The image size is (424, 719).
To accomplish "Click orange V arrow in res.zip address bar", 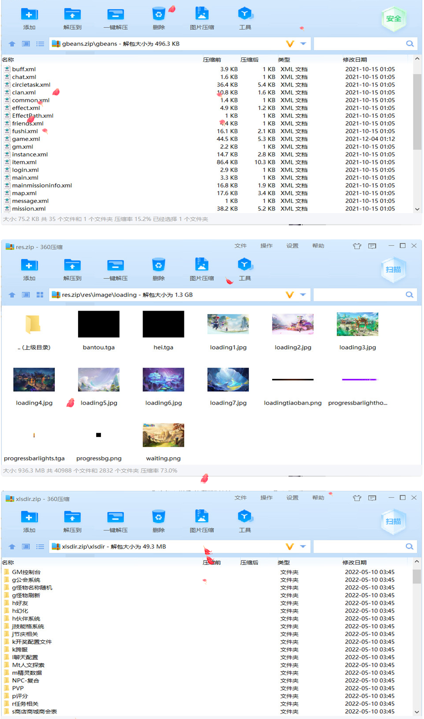I will pyautogui.click(x=290, y=295).
